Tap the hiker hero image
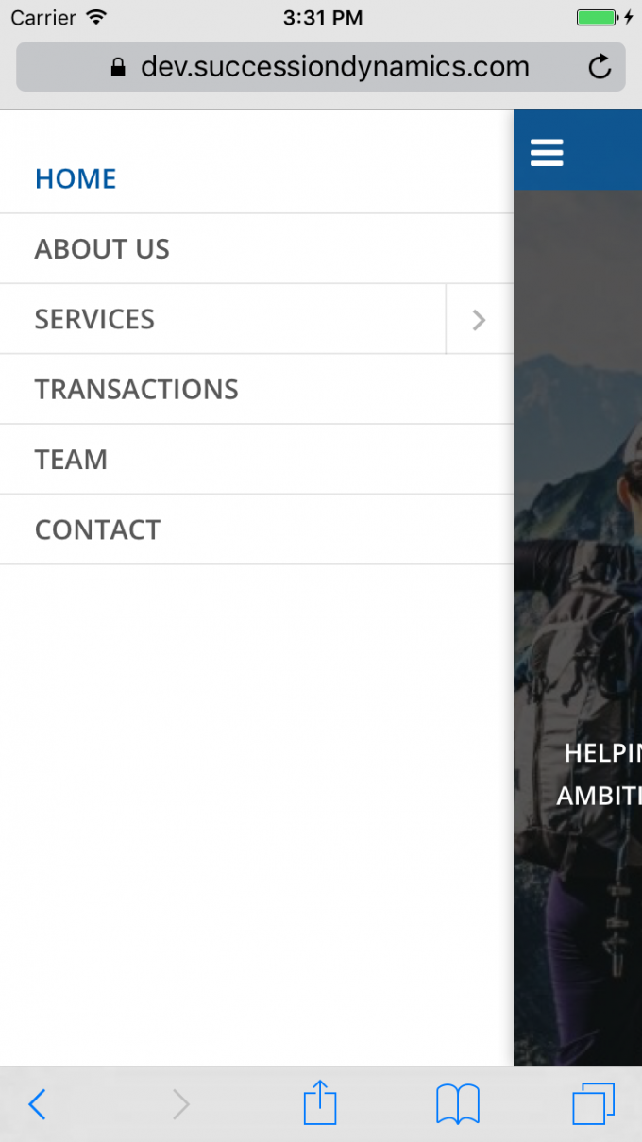 (x=578, y=628)
